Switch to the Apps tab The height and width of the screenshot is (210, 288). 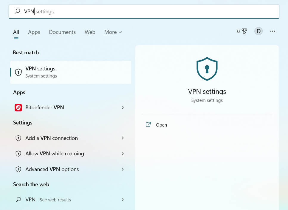click(x=34, y=32)
